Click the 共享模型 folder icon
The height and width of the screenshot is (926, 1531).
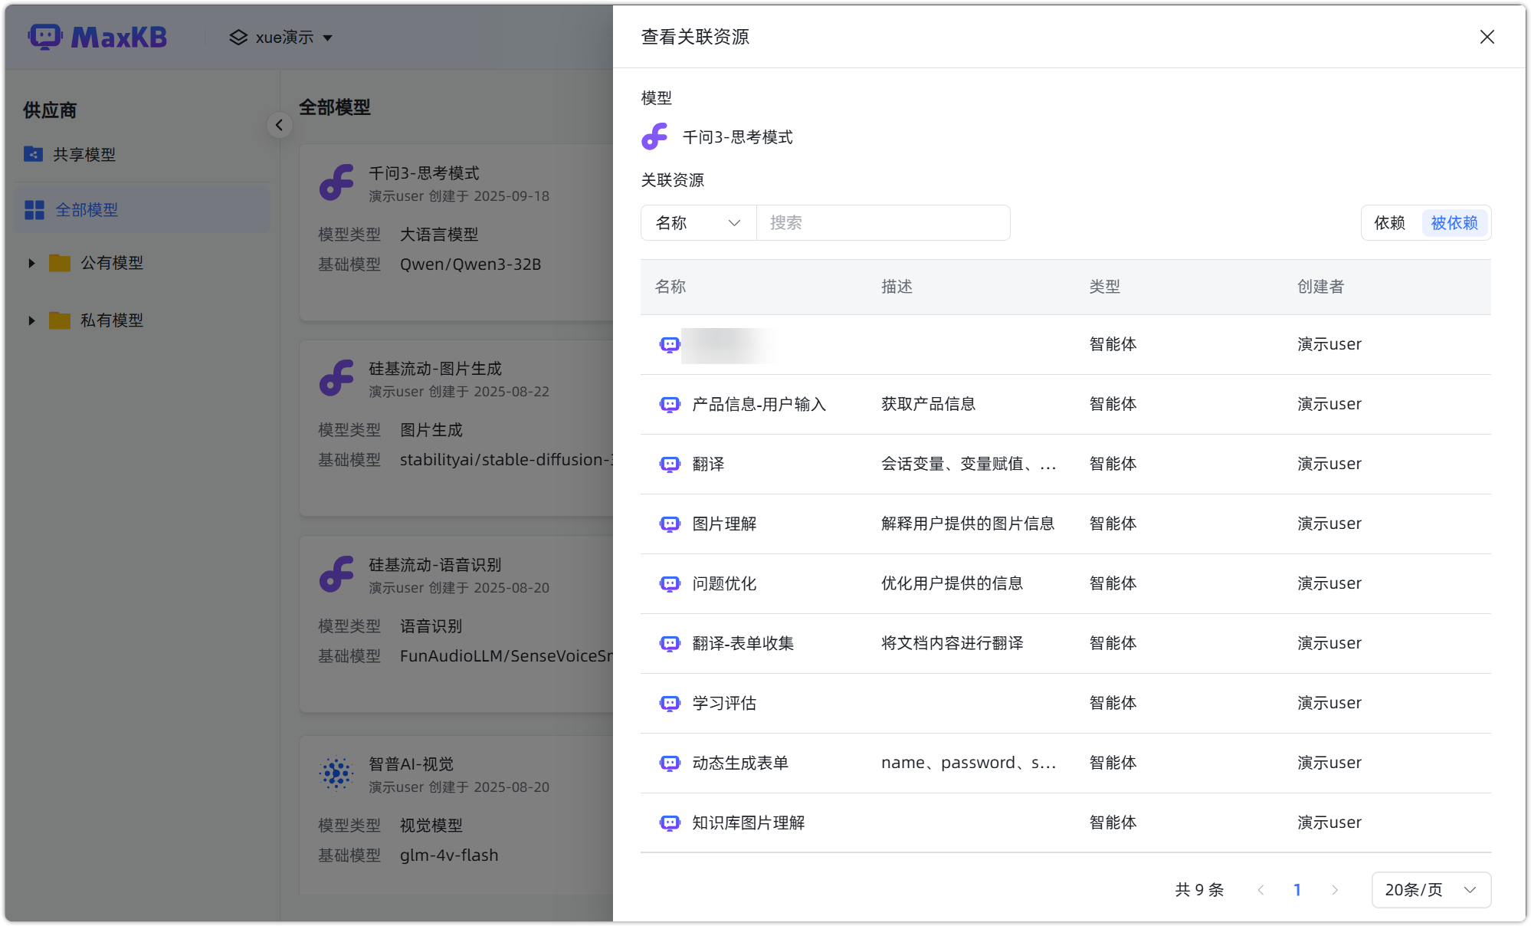click(33, 154)
